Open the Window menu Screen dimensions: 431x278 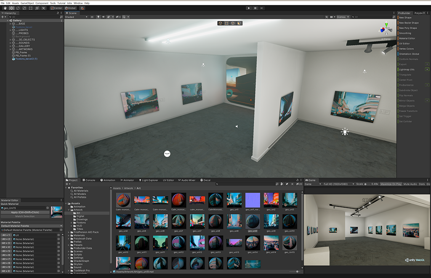[78, 3]
